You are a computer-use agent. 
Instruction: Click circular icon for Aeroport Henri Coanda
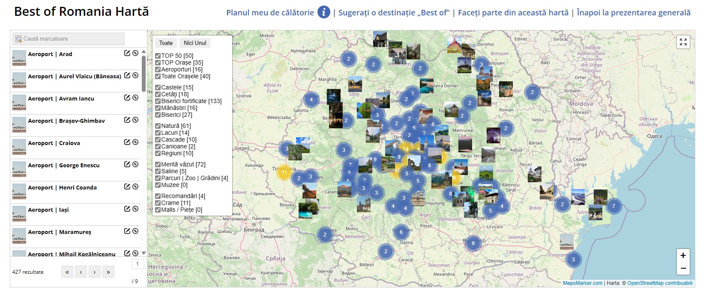point(135,187)
